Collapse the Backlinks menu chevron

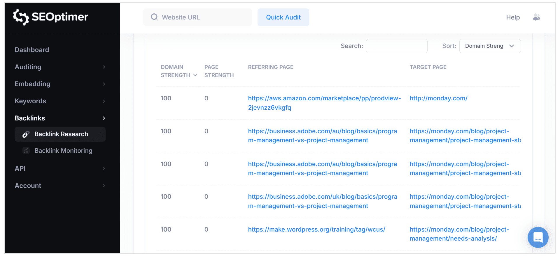pos(104,118)
